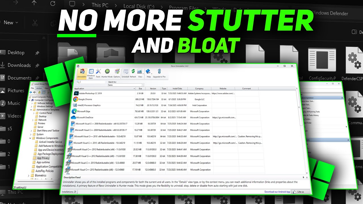Viewport: 363px width, 204px height.
Task: Select the Microsoft Edge app icon
Action: click(74, 111)
